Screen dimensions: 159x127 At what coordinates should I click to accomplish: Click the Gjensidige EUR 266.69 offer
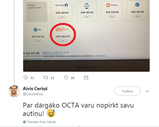coord(62,11)
